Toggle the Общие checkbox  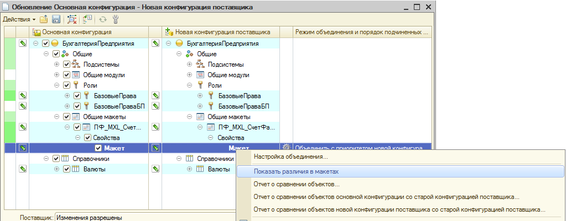click(56, 54)
